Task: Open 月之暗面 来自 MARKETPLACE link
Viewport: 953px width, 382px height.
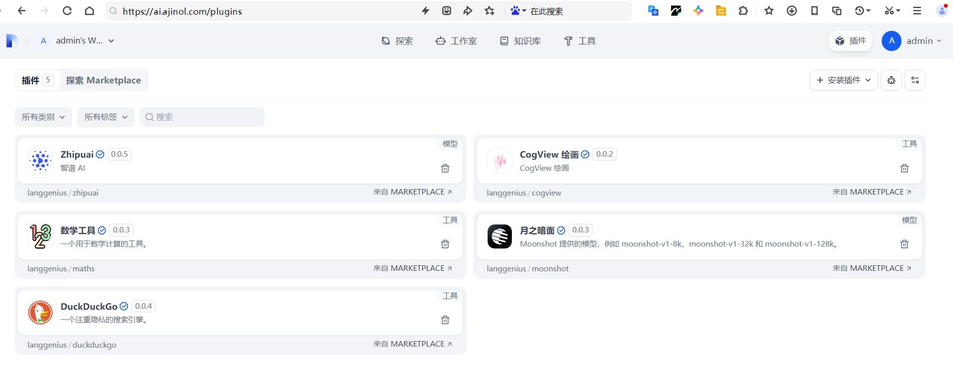Action: (x=872, y=268)
